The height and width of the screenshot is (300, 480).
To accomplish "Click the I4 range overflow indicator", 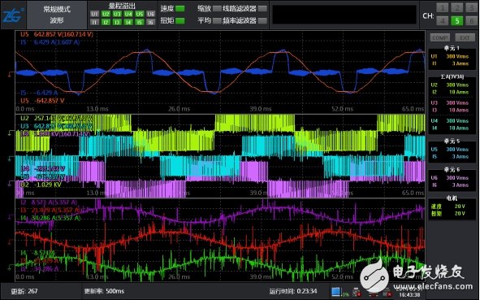I will pyautogui.click(x=128, y=23).
